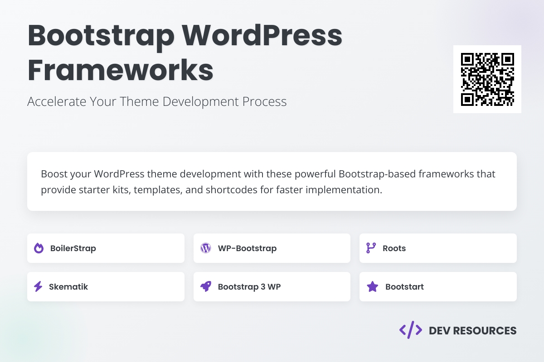The height and width of the screenshot is (362, 544).
Task: Open the BoilerStrap framework card
Action: [x=106, y=248]
